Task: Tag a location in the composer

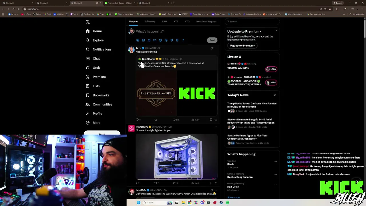Action: pos(172,40)
